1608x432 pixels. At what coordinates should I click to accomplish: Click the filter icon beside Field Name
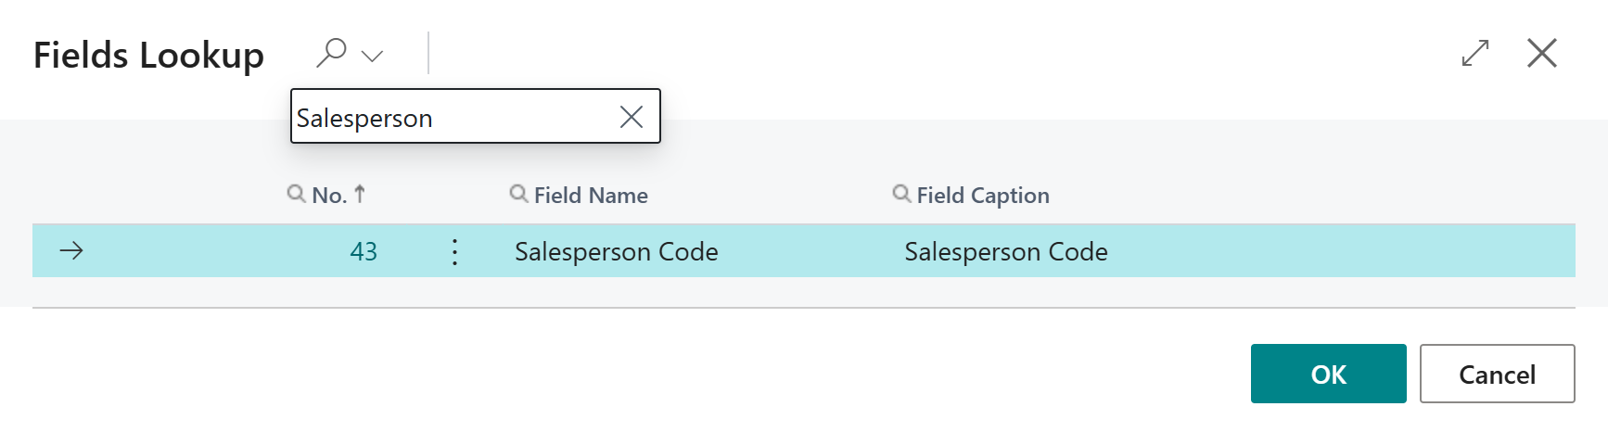[x=519, y=194]
